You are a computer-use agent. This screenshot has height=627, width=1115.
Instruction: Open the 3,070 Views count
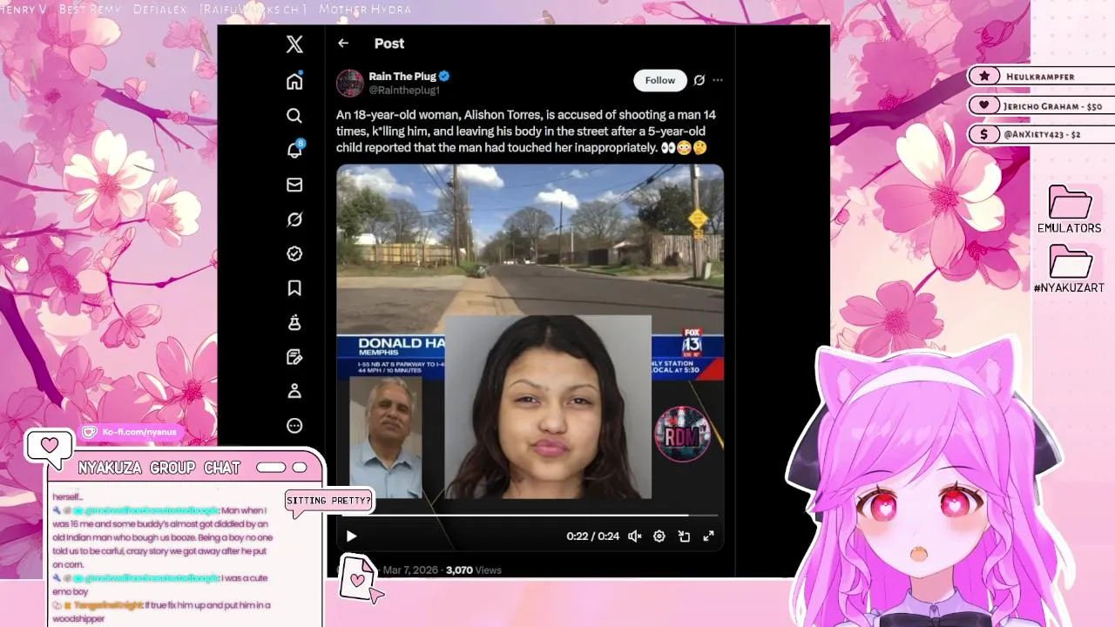pyautogui.click(x=473, y=570)
